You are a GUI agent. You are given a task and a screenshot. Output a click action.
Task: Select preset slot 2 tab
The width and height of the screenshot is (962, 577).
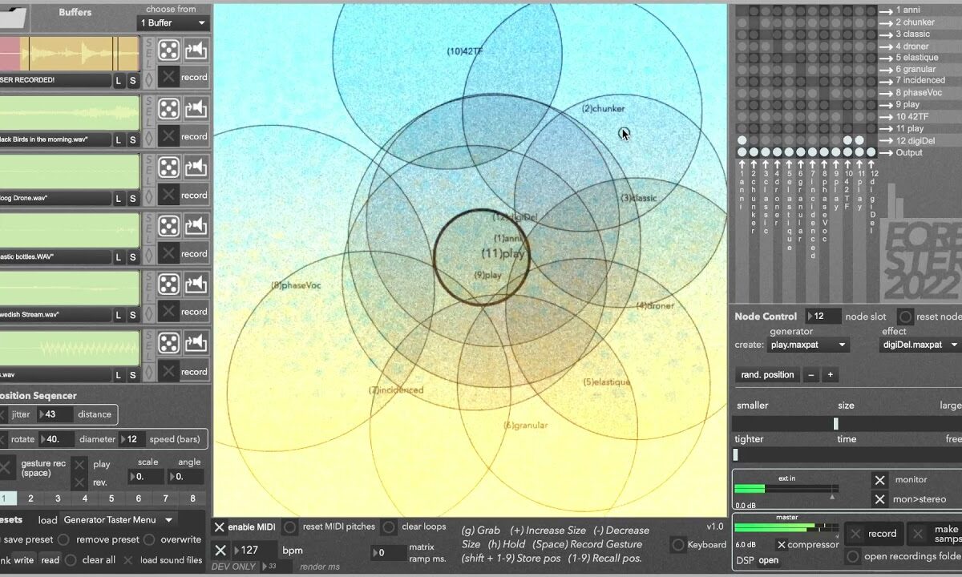30,498
